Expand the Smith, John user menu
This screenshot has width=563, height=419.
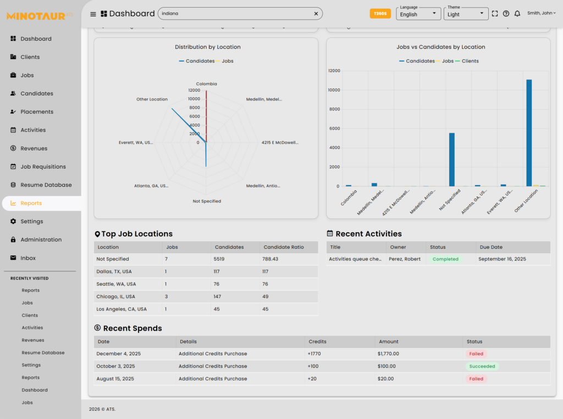541,13
